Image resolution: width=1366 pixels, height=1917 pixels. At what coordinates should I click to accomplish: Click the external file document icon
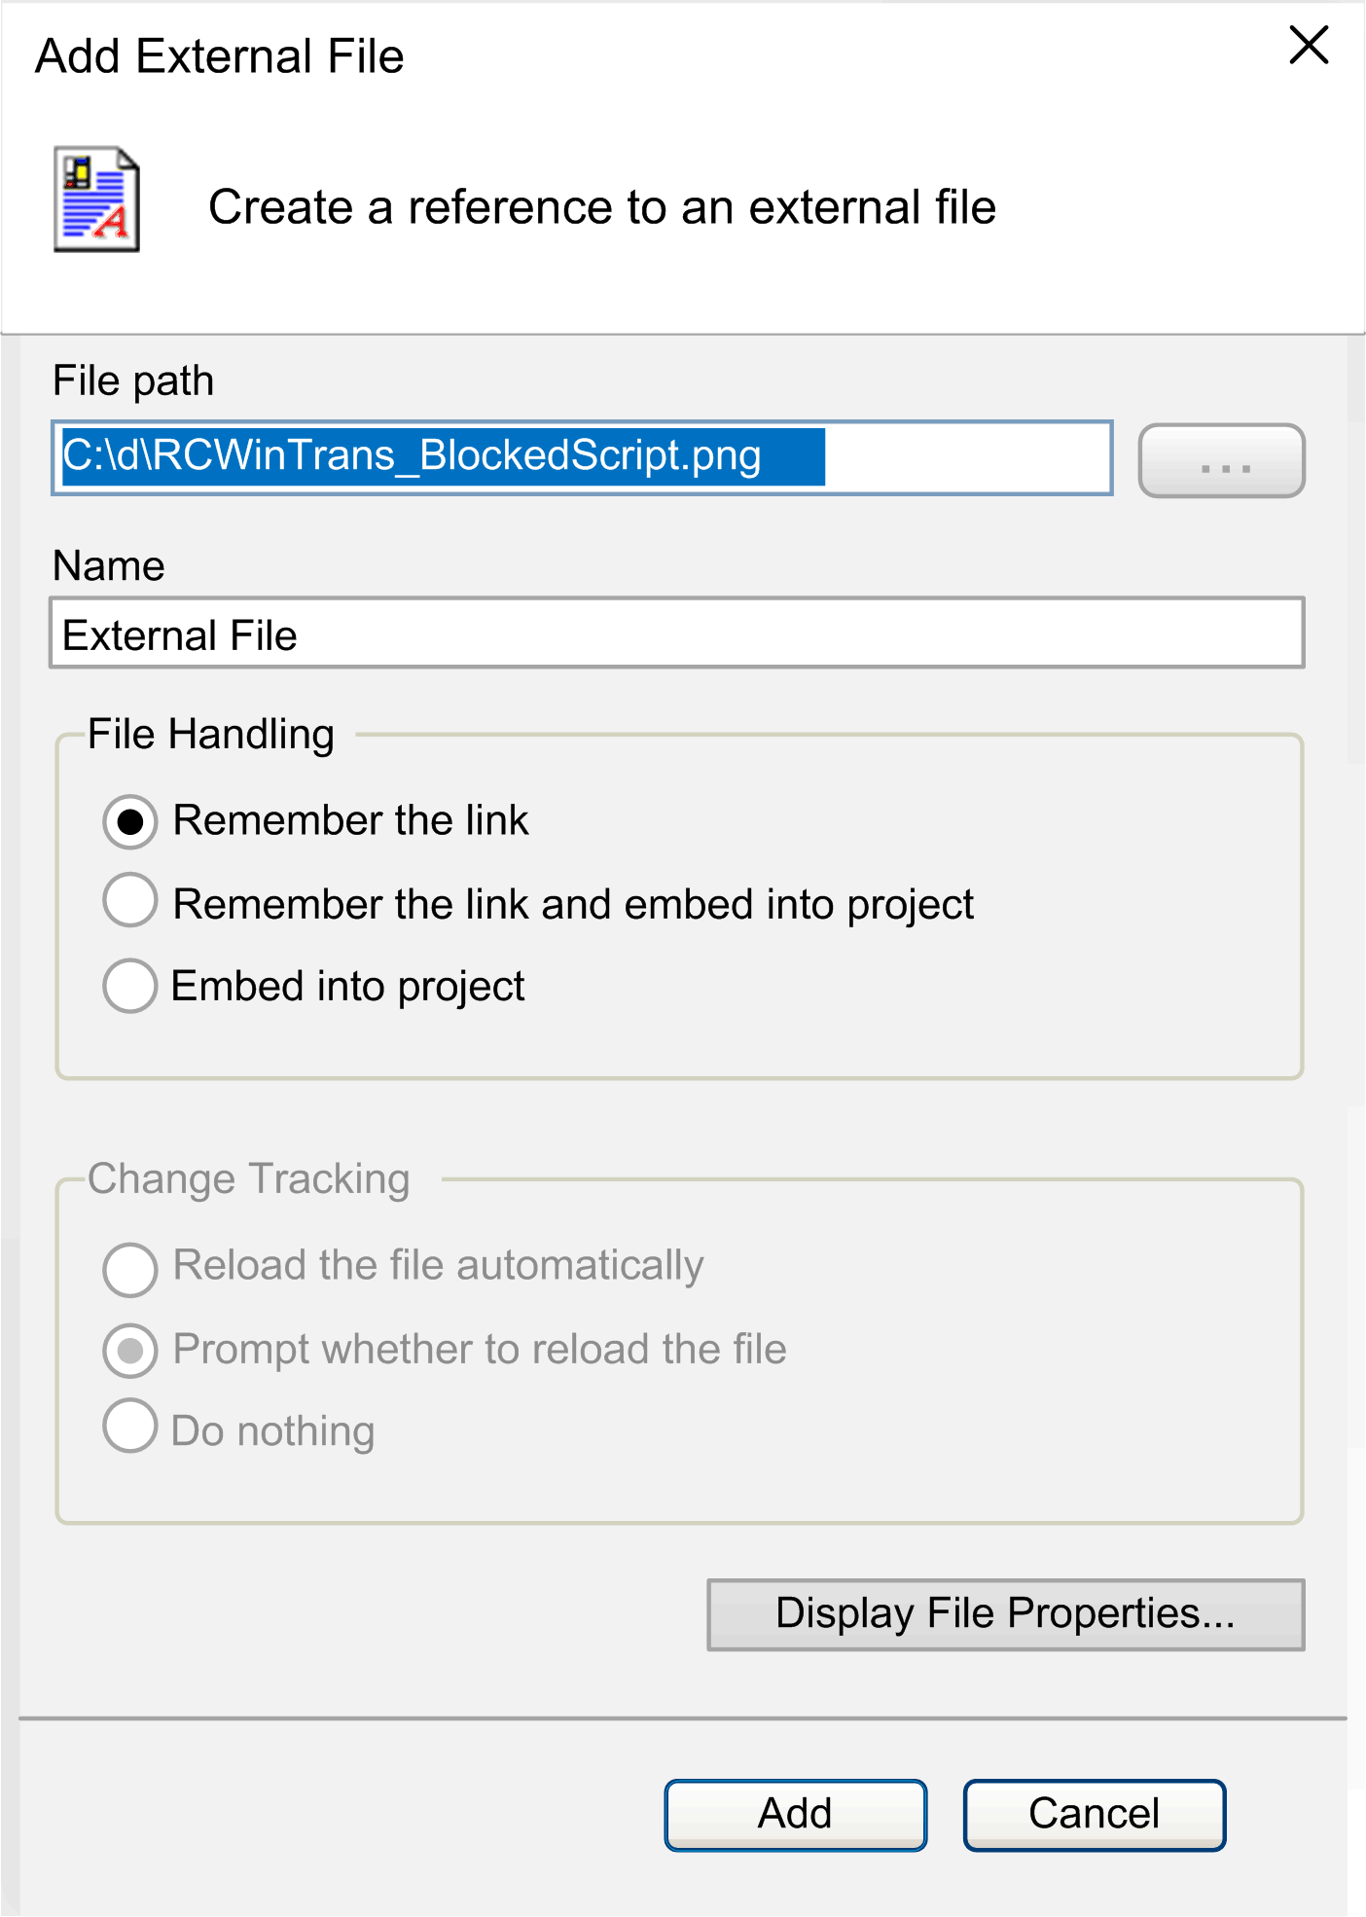(x=95, y=199)
